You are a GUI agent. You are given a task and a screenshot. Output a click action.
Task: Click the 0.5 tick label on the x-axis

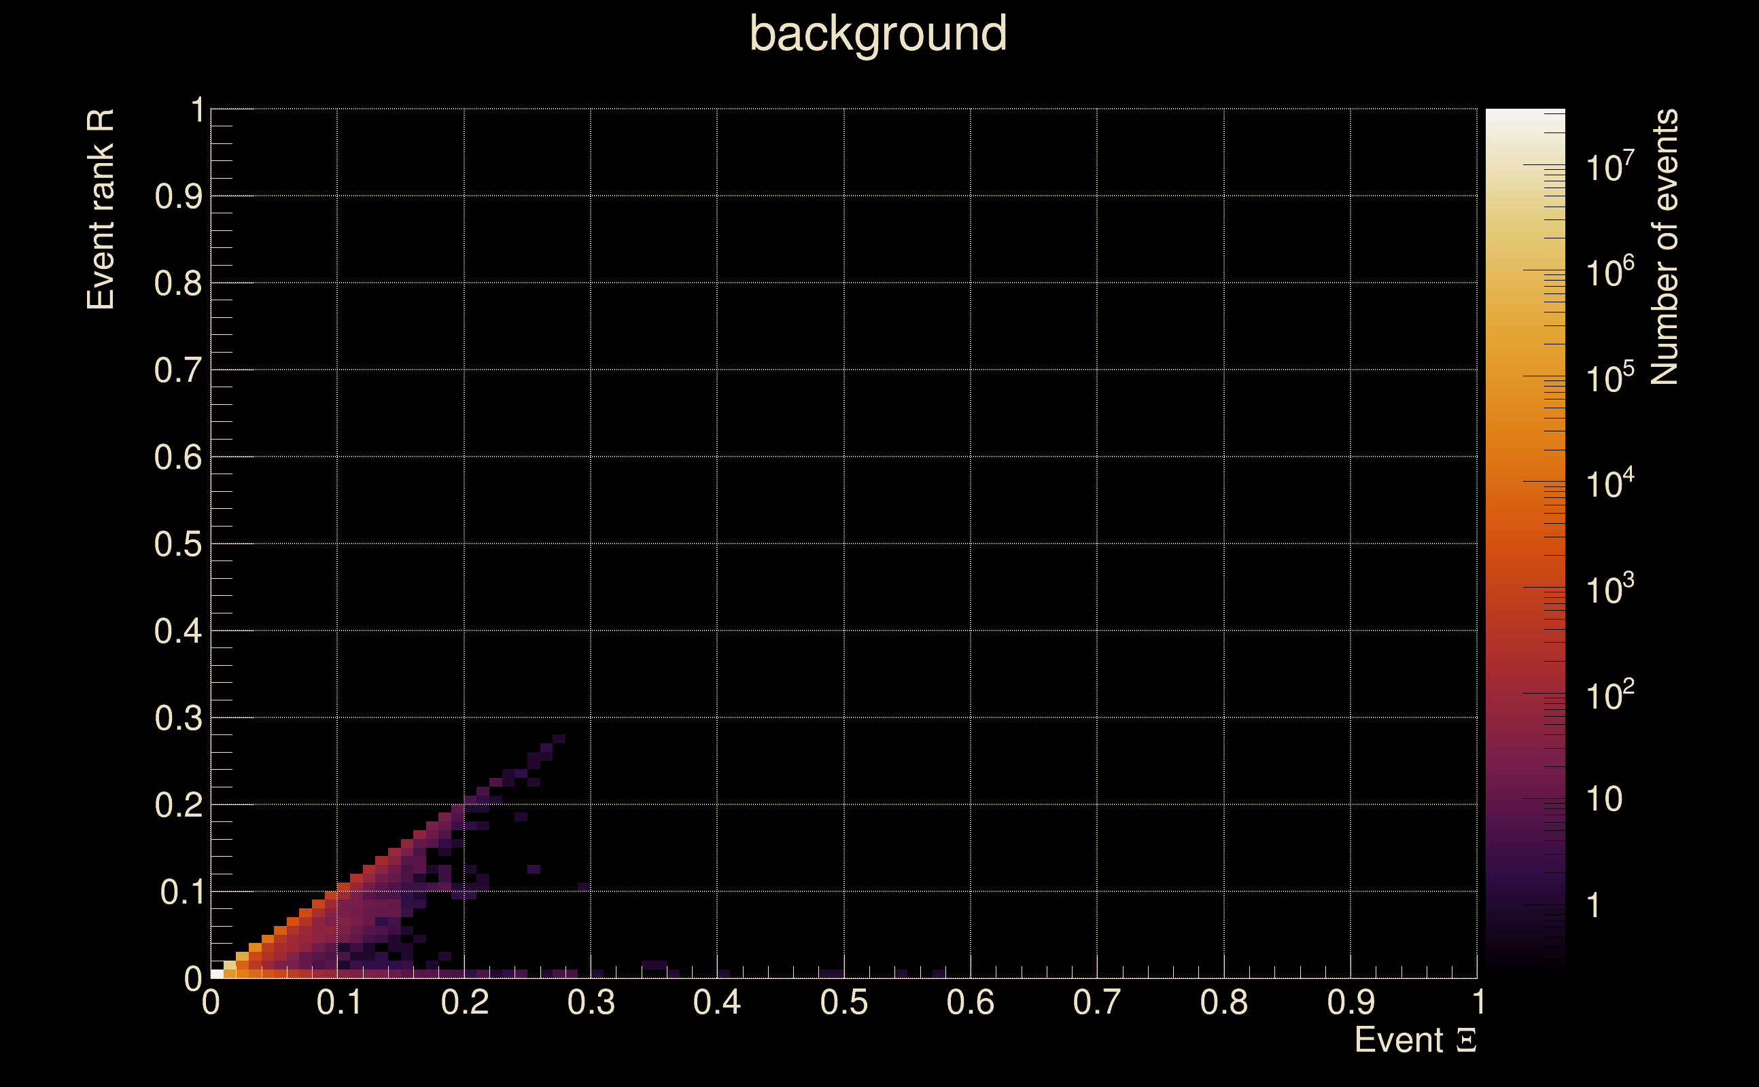(843, 1002)
